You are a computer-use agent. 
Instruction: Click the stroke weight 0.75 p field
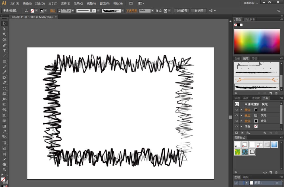[66, 11]
